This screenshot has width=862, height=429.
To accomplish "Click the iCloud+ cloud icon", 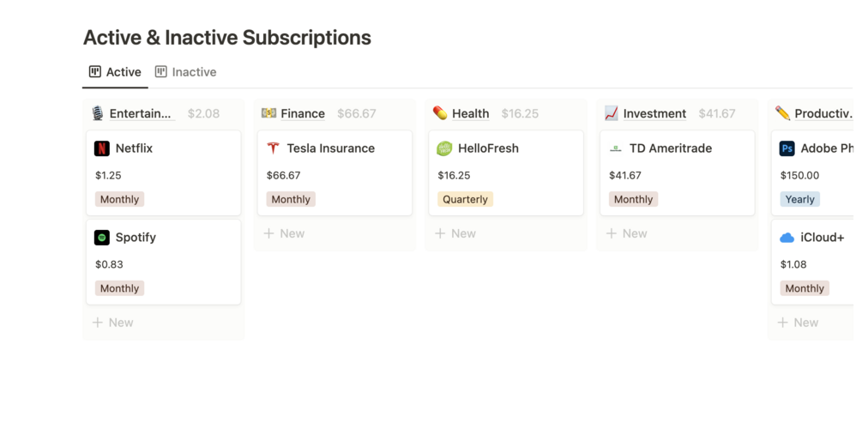I will pyautogui.click(x=787, y=238).
